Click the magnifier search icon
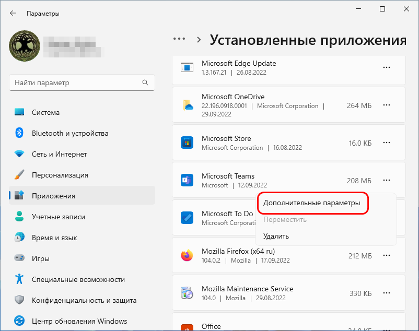Screen dimensions: 419x331 click(x=145, y=82)
